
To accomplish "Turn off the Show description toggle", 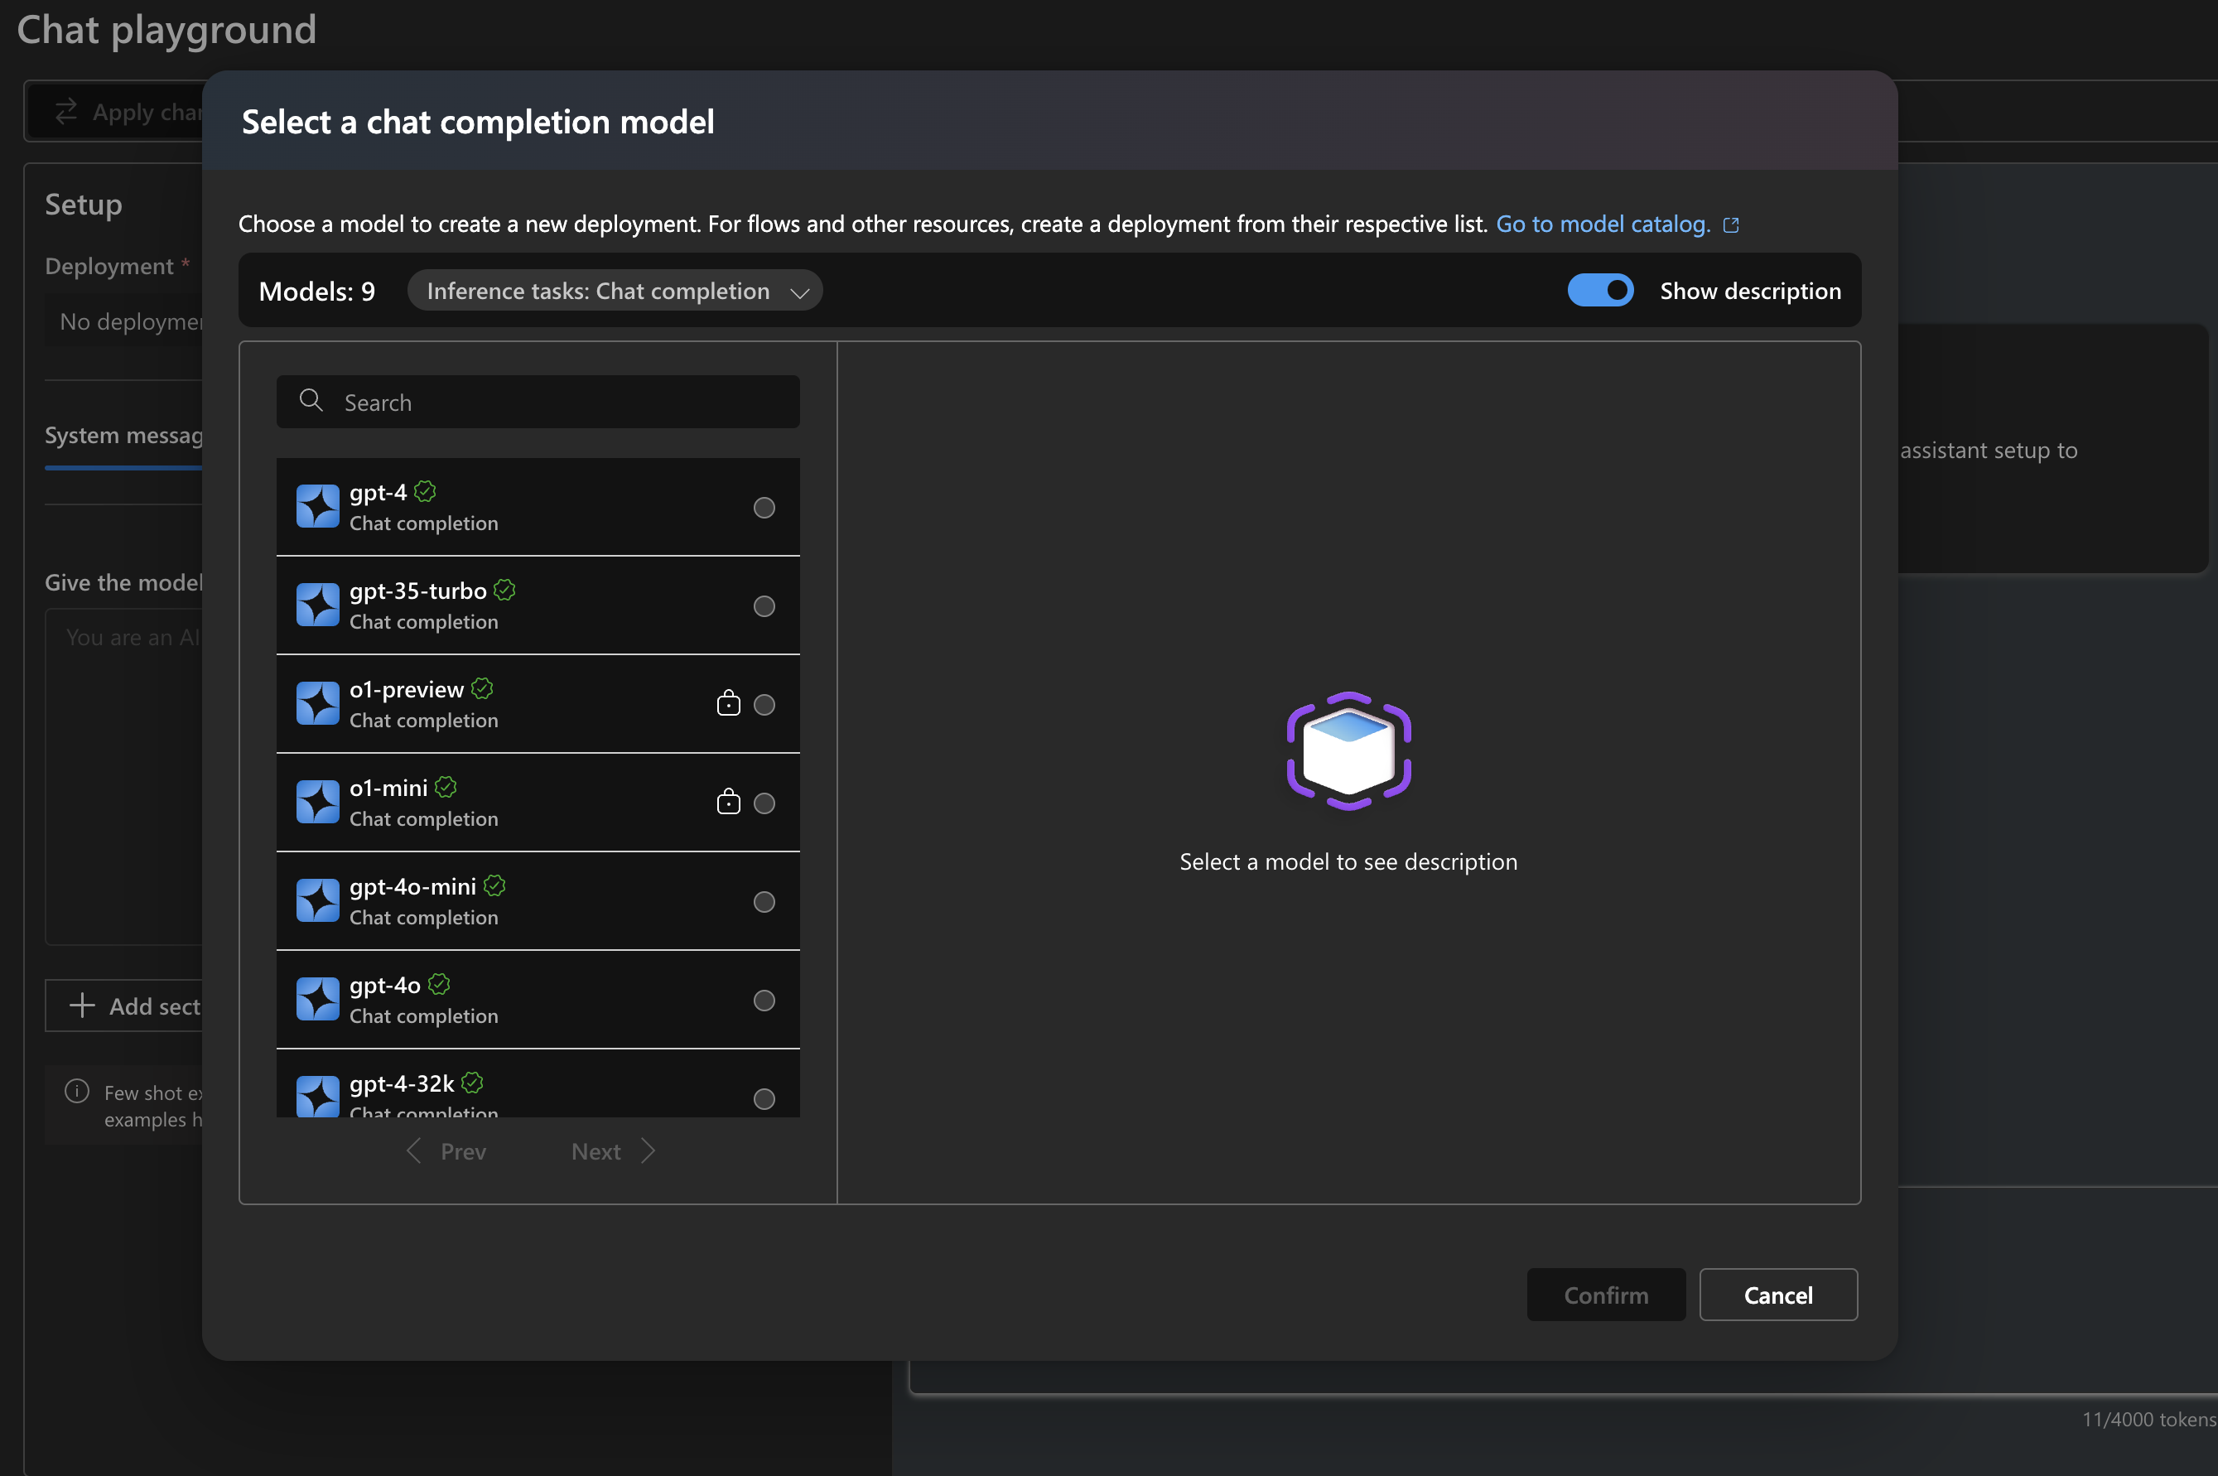I will (x=1600, y=291).
